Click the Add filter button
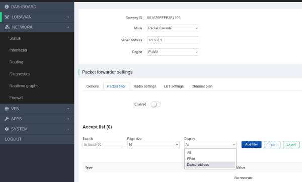This screenshot has height=182, width=302. 251,144
